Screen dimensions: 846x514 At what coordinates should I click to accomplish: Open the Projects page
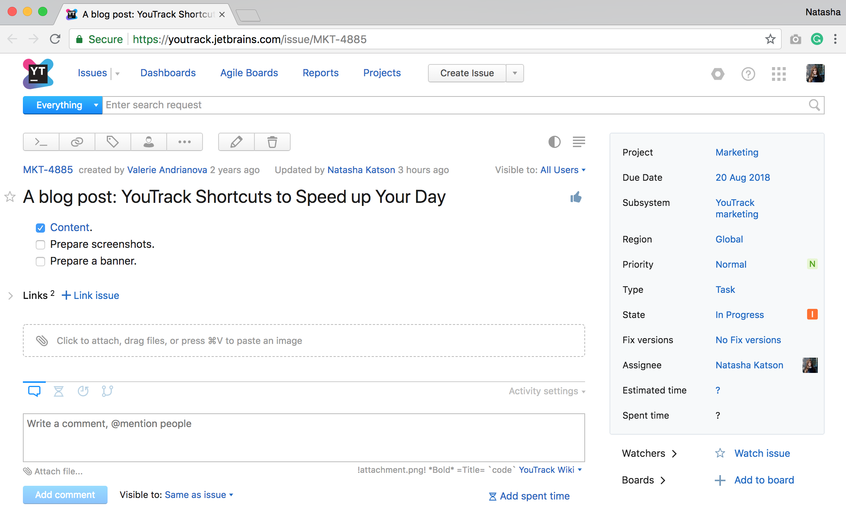coord(382,73)
